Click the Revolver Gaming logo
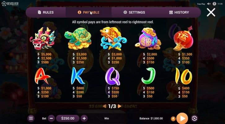225x124 pixels. (x=10, y=4)
